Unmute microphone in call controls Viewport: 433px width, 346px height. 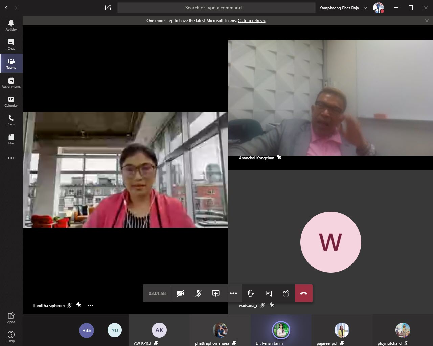pos(198,293)
